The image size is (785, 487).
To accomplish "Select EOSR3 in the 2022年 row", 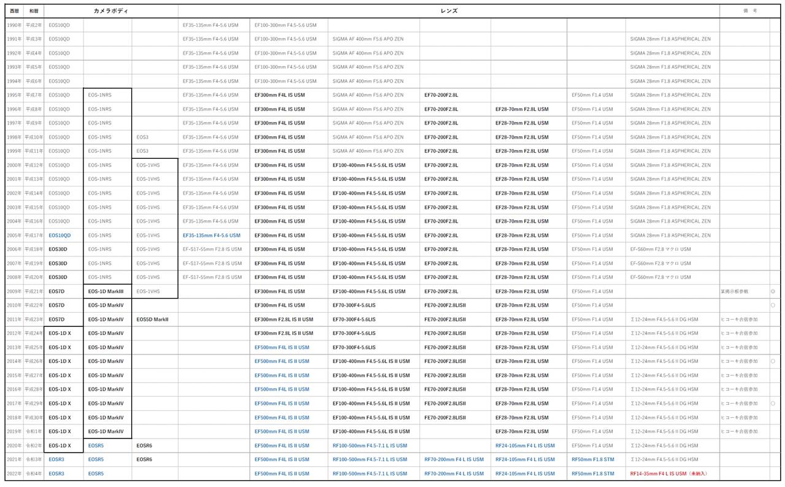I will [56, 474].
